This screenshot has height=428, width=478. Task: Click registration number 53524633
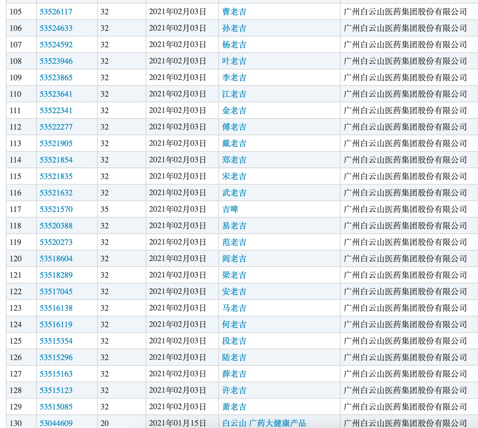[x=56, y=28]
